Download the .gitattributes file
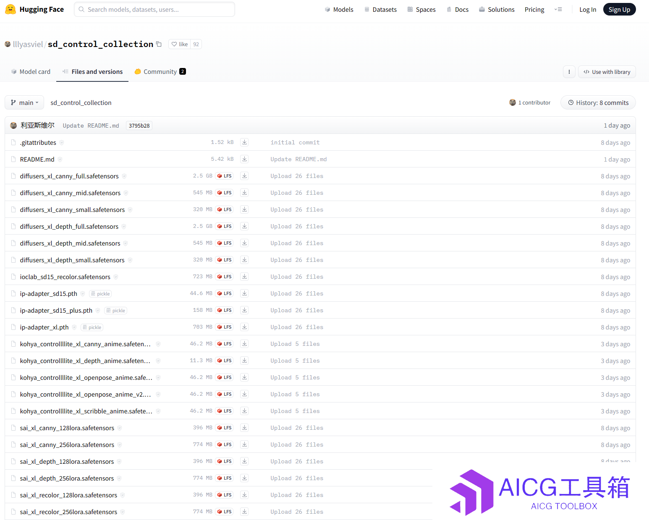Screen dimensions: 649x520 (x=244, y=142)
